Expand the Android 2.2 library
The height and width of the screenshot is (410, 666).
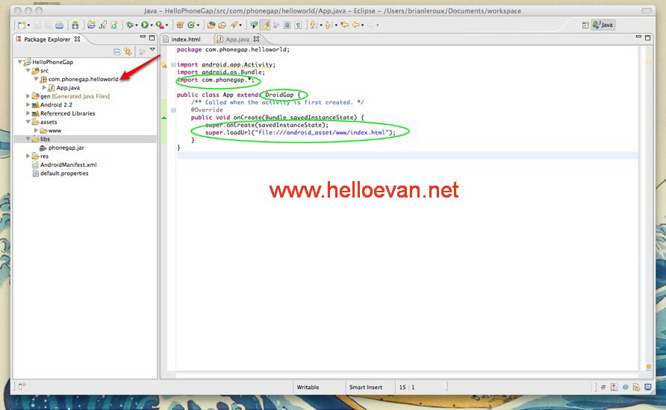pos(28,104)
